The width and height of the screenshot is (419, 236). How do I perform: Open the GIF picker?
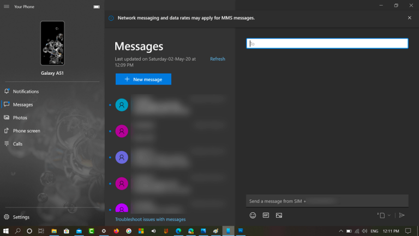coord(266,215)
